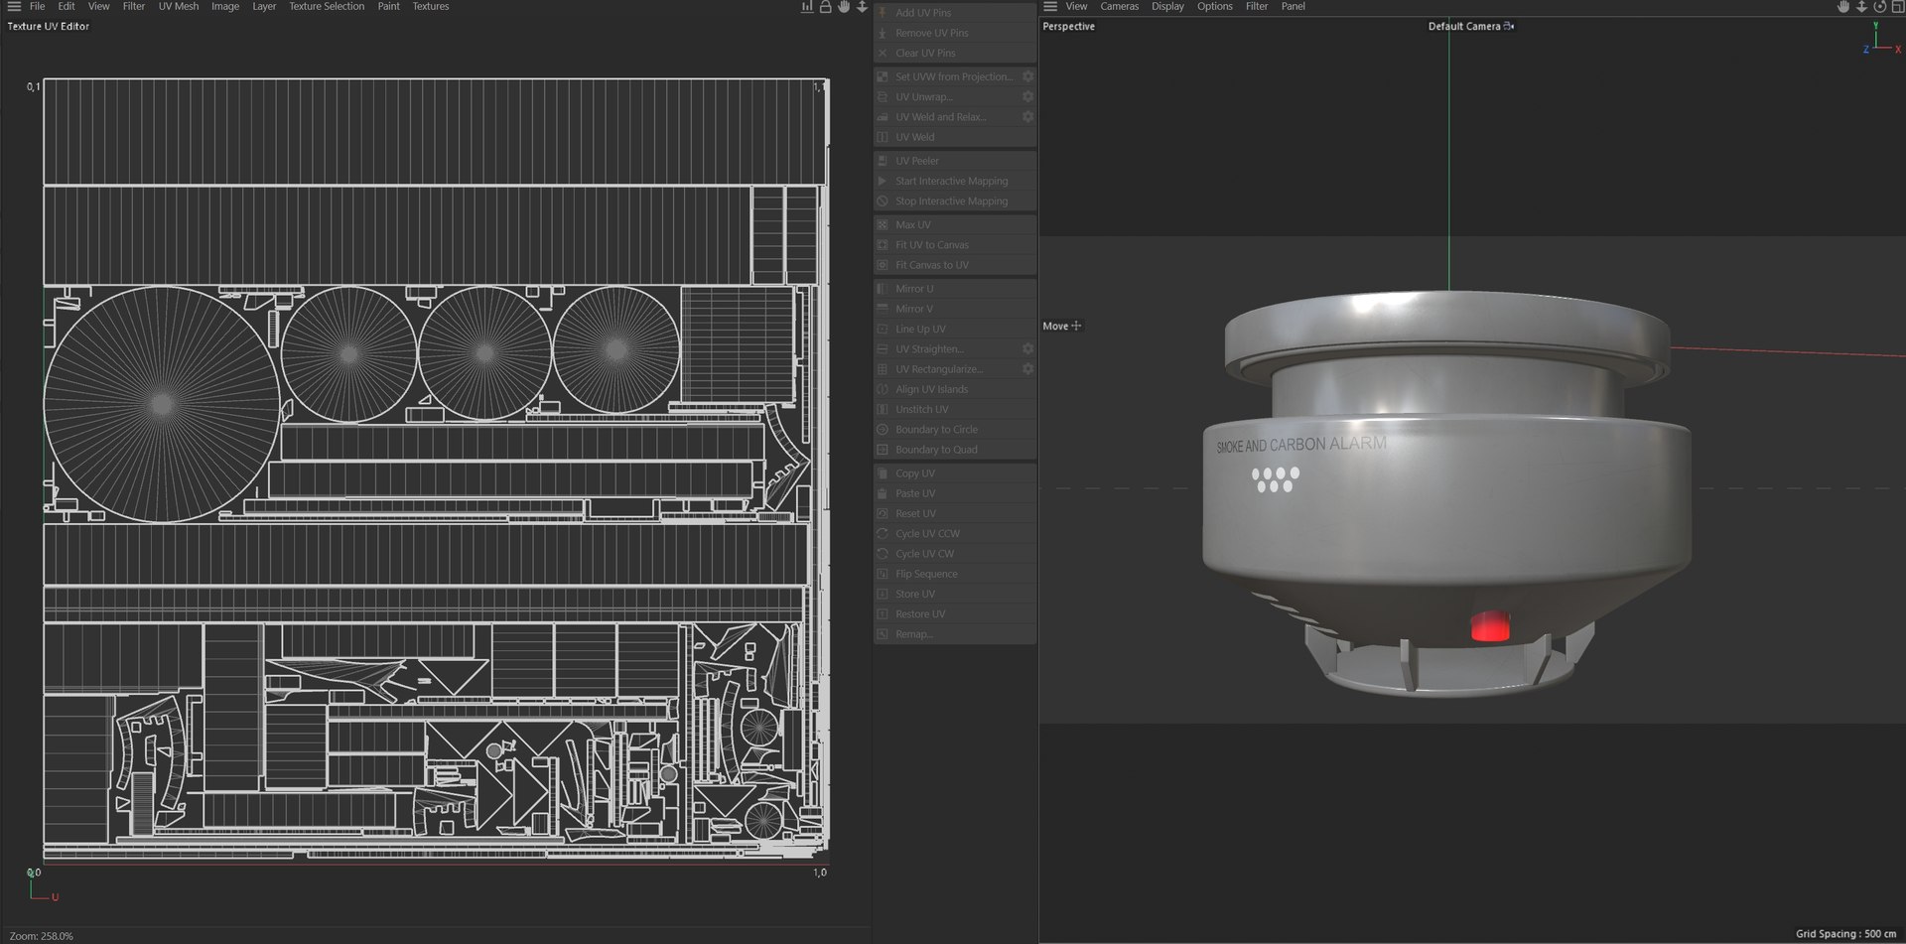Screen dimensions: 1906x944
Task: Click Start Interactive Mapping
Action: 955,181
